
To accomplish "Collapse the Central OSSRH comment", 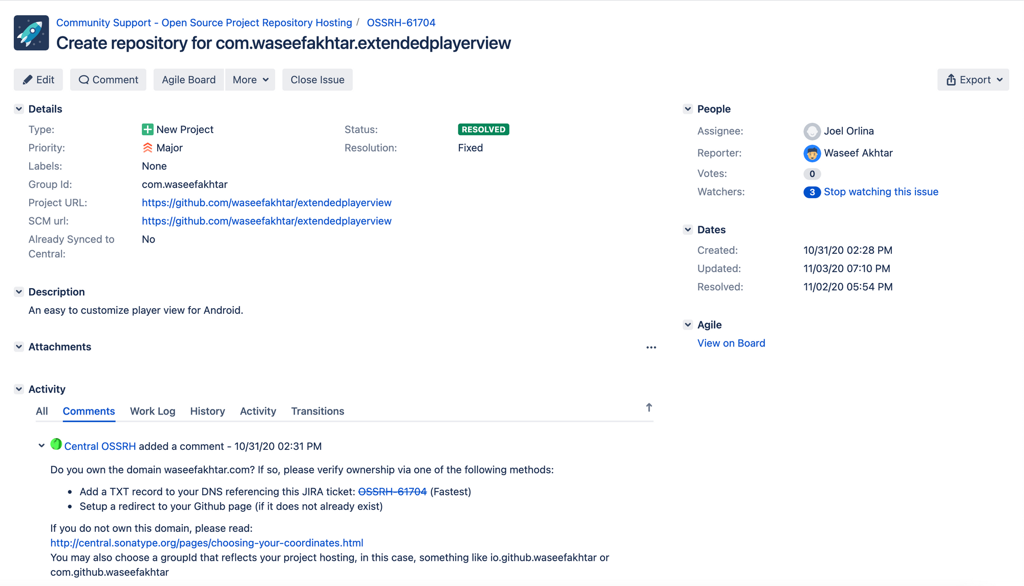I will click(41, 446).
